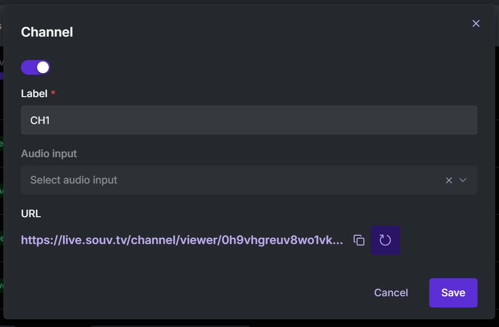
Task: Save the channel settings
Action: [x=453, y=292]
